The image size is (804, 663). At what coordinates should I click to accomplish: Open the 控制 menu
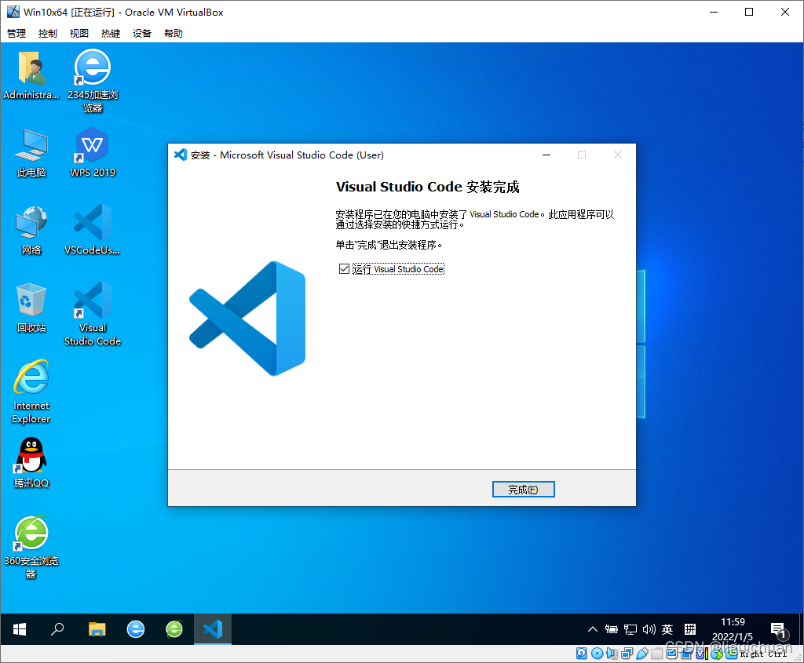(x=48, y=33)
